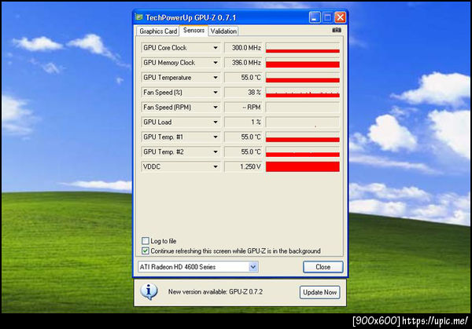Click the 1 % GPU load value
472x329 pixels.
244,122
